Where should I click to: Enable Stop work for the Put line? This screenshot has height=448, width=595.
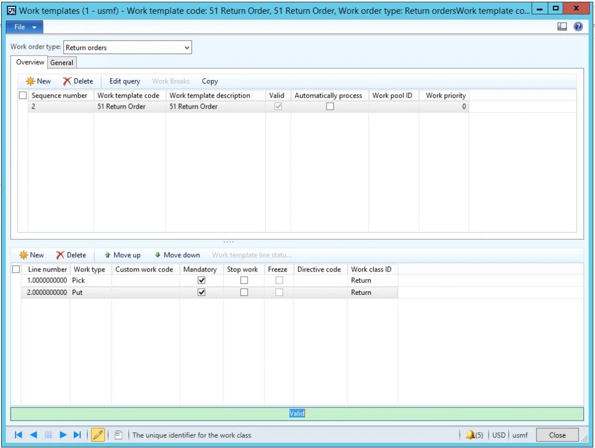(243, 292)
